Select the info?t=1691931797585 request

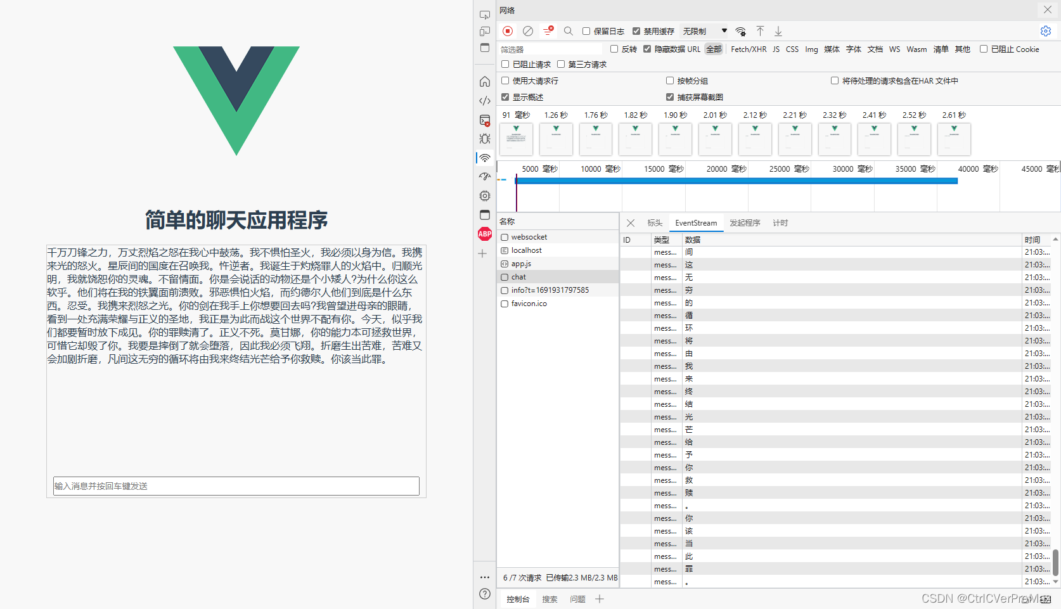pyautogui.click(x=558, y=290)
